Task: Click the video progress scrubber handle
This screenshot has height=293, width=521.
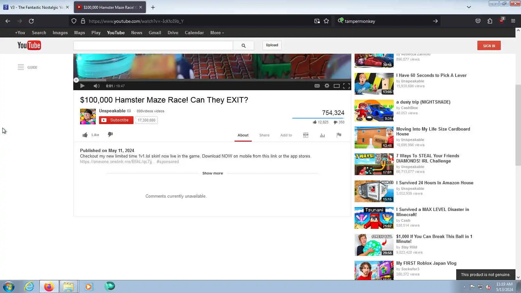Action: [76, 80]
